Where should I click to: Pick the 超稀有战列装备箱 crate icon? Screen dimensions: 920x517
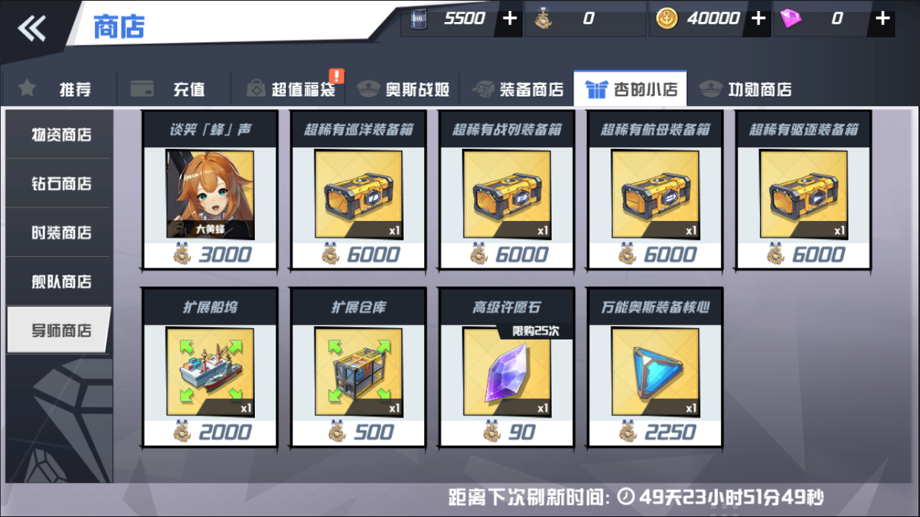[507, 194]
